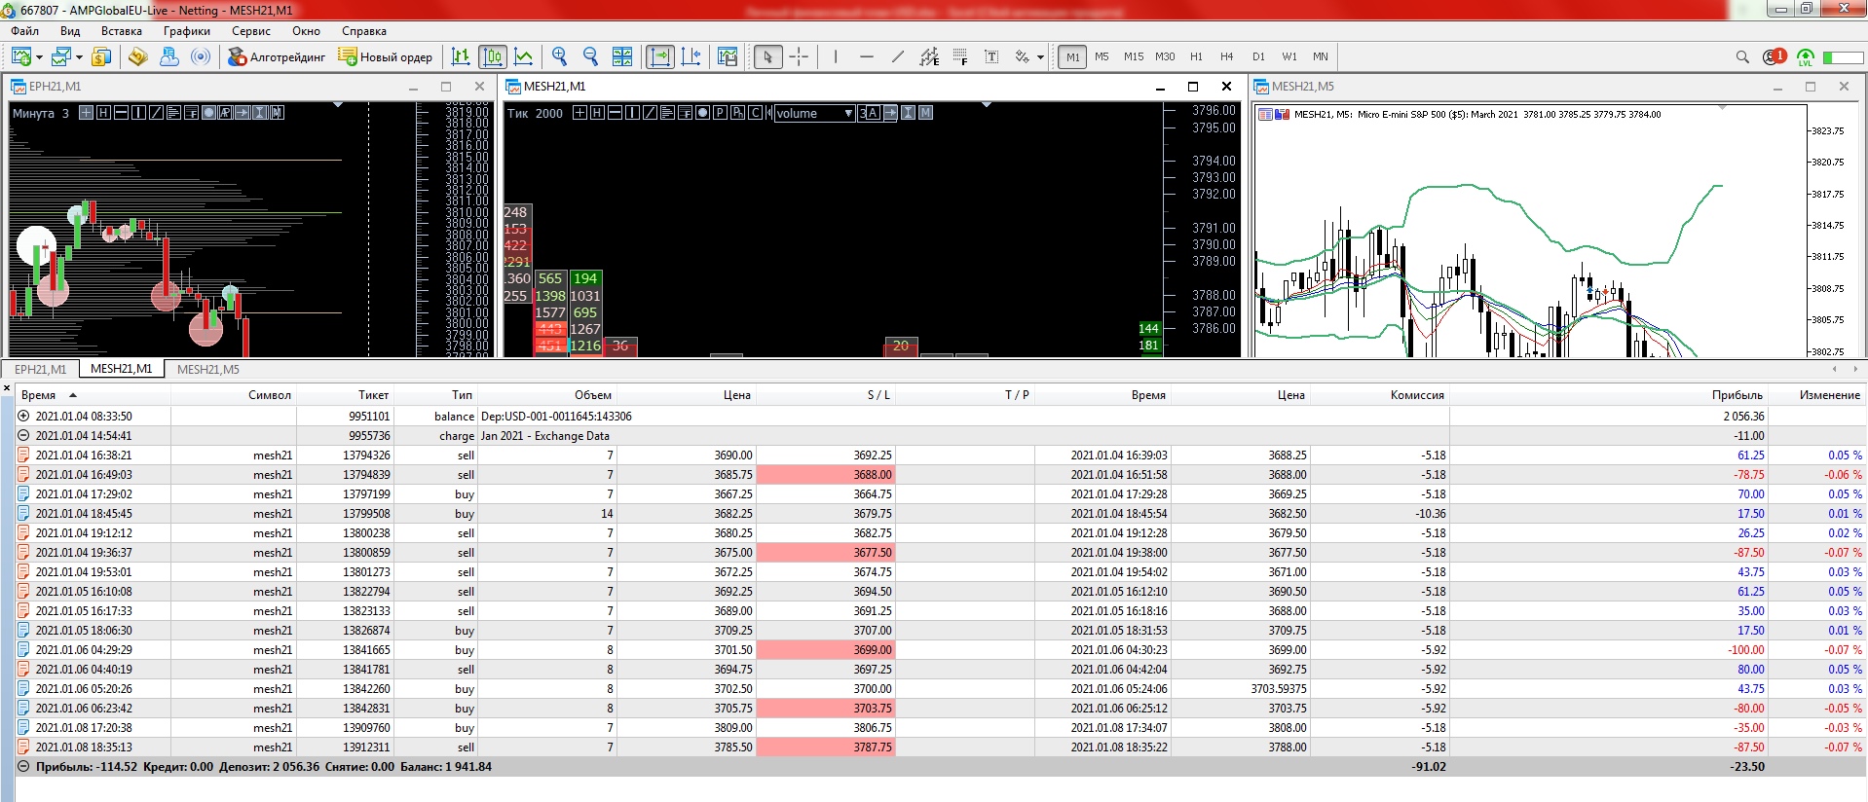Open search with the magnifier icon
The width and height of the screenshot is (1868, 802).
(x=1742, y=56)
